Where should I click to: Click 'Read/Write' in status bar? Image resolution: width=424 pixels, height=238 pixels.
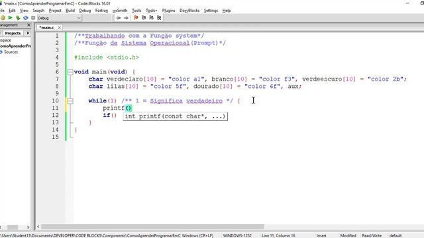click(372, 235)
